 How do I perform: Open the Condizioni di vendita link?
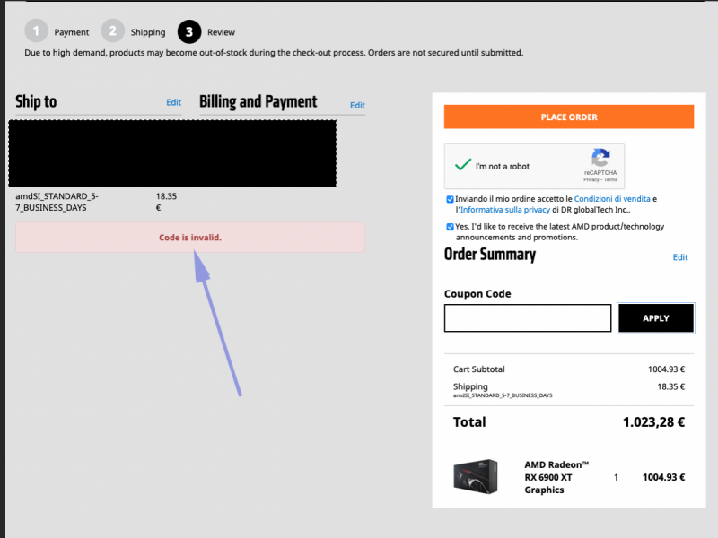pyautogui.click(x=612, y=198)
